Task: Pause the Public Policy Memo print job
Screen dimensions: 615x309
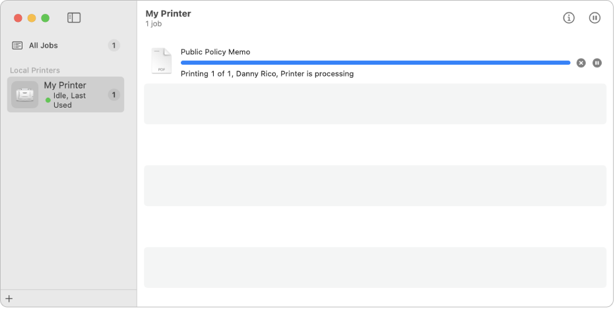Action: pyautogui.click(x=597, y=63)
